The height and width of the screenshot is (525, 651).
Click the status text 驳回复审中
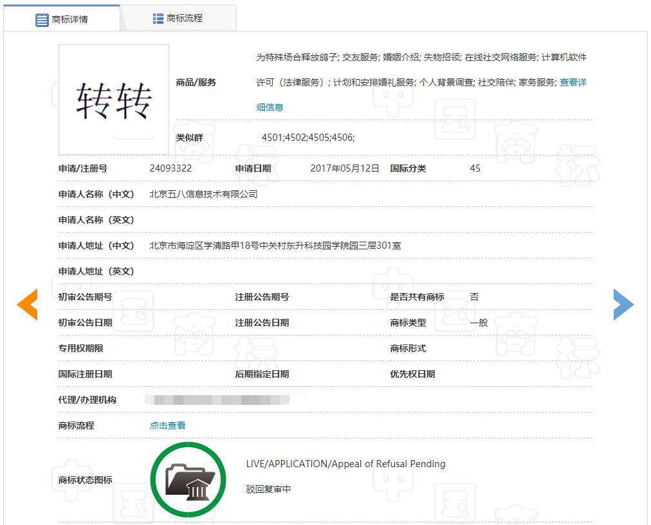click(x=268, y=490)
